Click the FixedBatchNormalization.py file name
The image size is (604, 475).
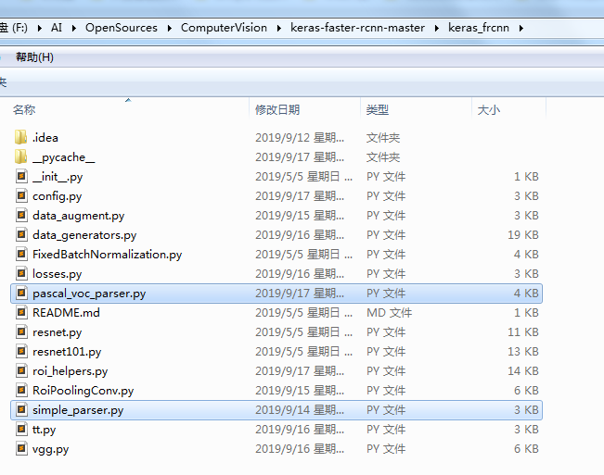coord(107,255)
